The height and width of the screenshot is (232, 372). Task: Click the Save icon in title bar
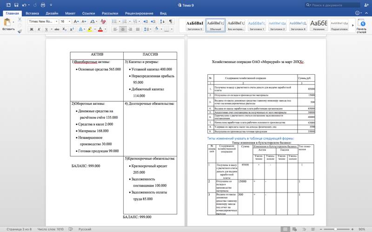16,5
